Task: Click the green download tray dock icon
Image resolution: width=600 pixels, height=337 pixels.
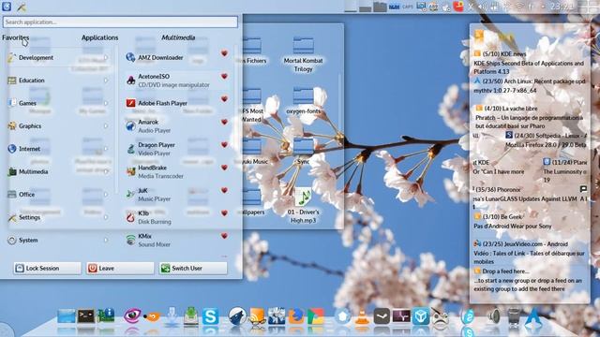Action: [191, 316]
